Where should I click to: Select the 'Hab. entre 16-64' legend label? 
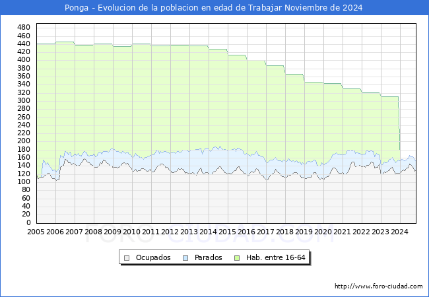coord(275,257)
